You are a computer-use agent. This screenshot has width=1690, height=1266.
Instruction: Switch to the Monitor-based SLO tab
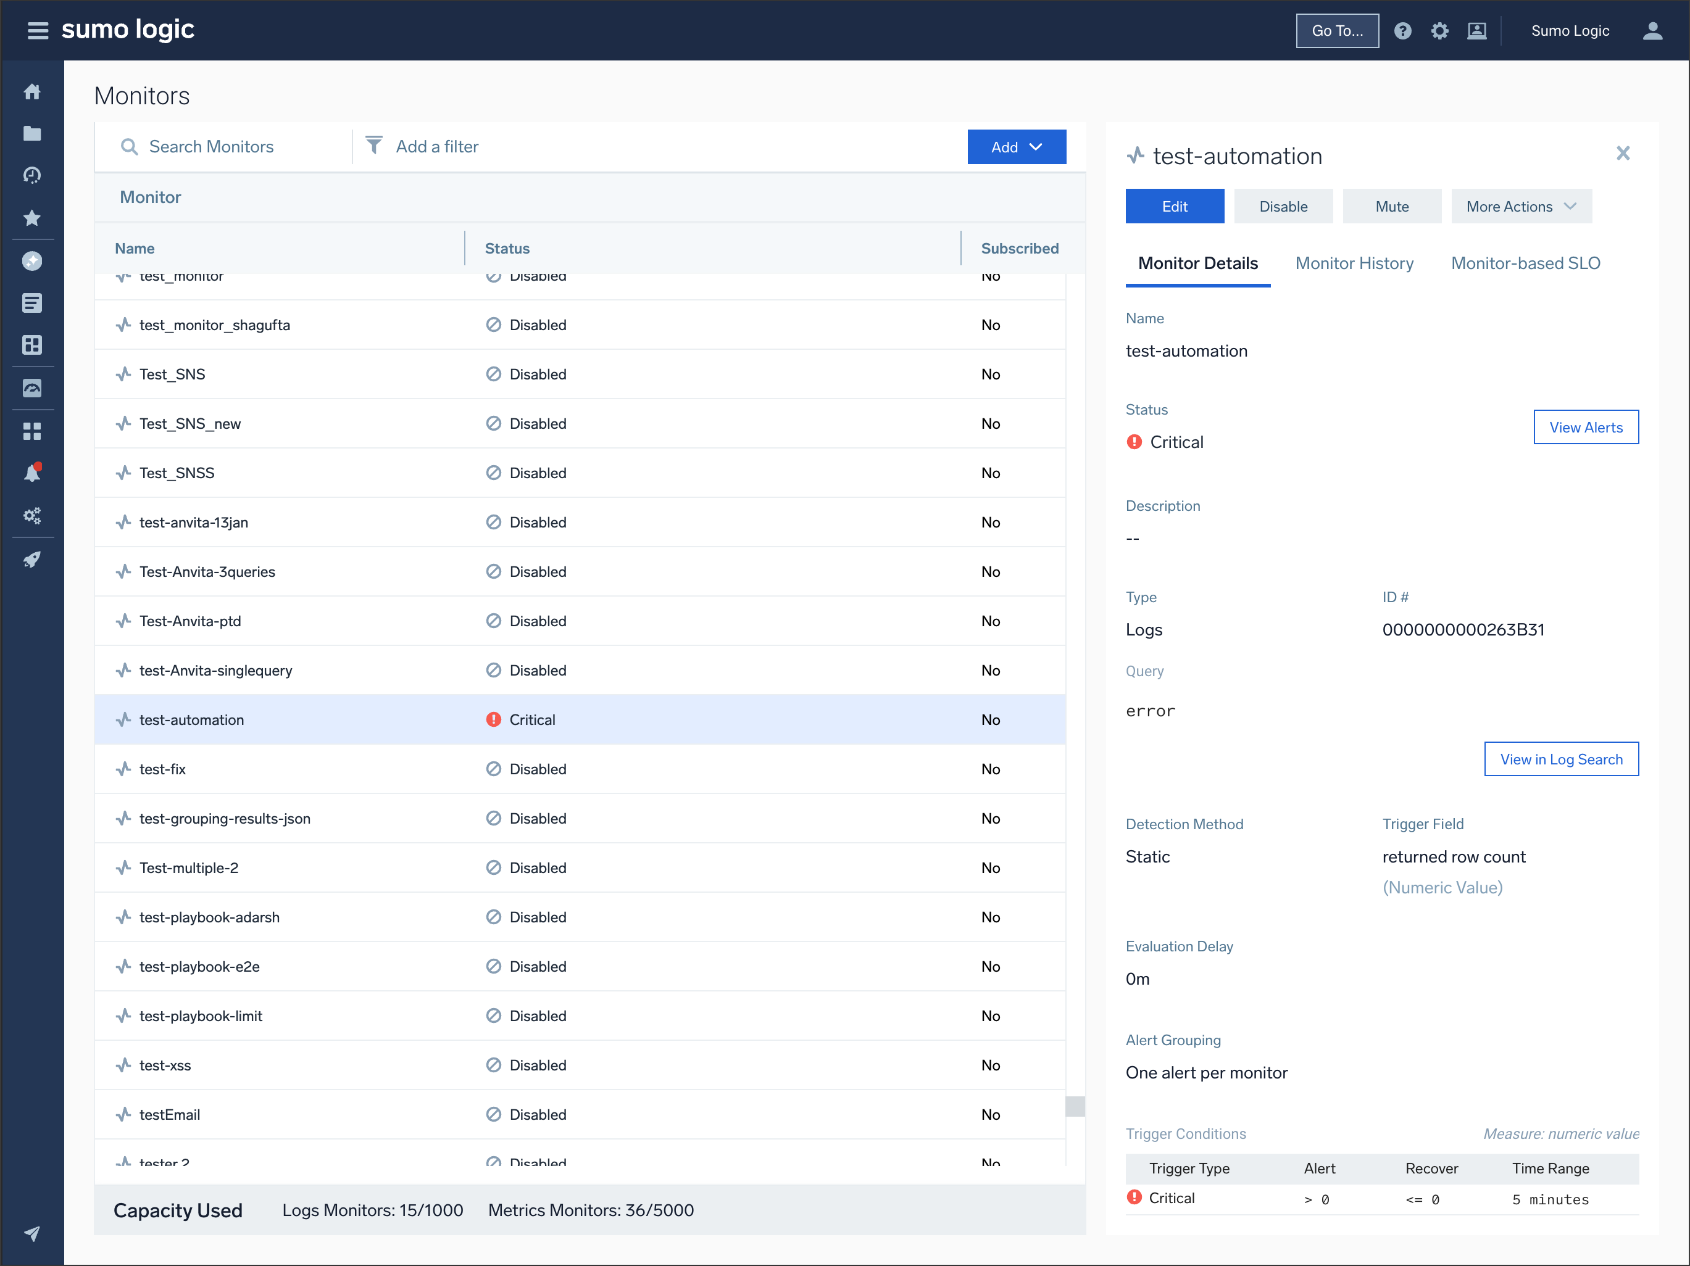click(1525, 263)
